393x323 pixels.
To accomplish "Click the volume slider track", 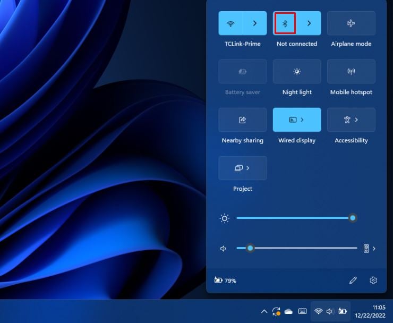I will [x=303, y=248].
